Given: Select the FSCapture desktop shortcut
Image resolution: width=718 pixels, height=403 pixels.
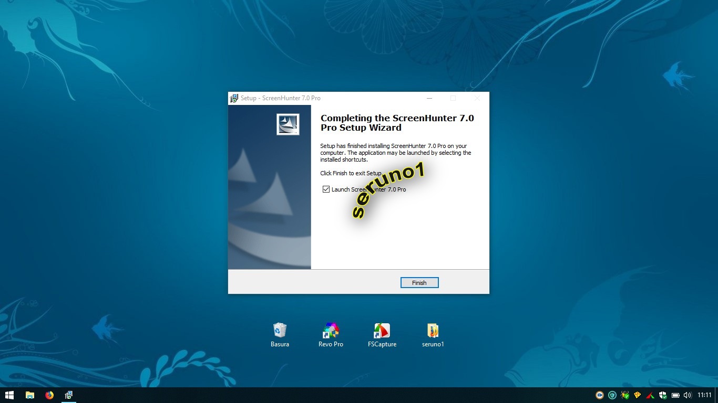Looking at the screenshot, I should (382, 335).
